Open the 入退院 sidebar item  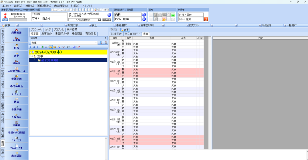tap(17, 39)
